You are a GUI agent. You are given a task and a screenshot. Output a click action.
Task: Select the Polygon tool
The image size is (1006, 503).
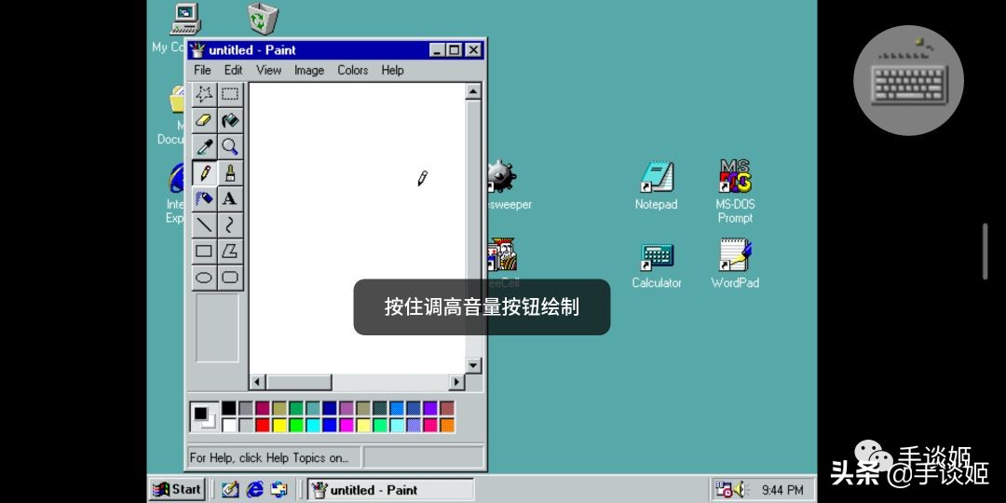pos(230,251)
